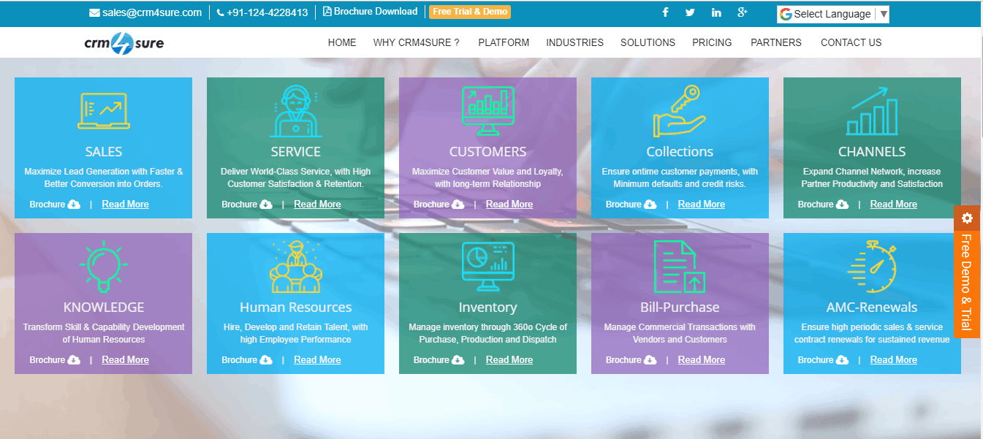Open the LinkedIn icon link
The height and width of the screenshot is (439, 983).
click(x=716, y=12)
